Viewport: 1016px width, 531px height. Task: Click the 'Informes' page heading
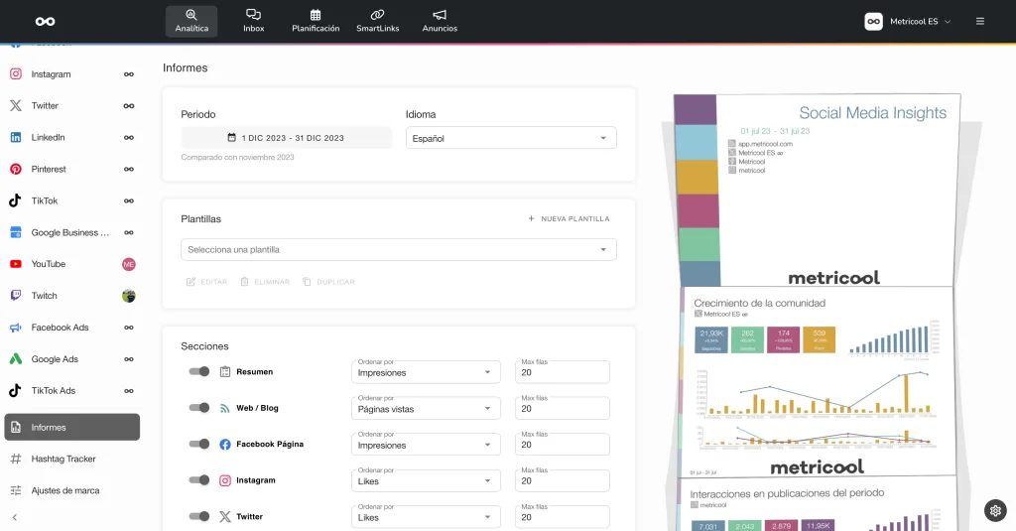pos(186,68)
